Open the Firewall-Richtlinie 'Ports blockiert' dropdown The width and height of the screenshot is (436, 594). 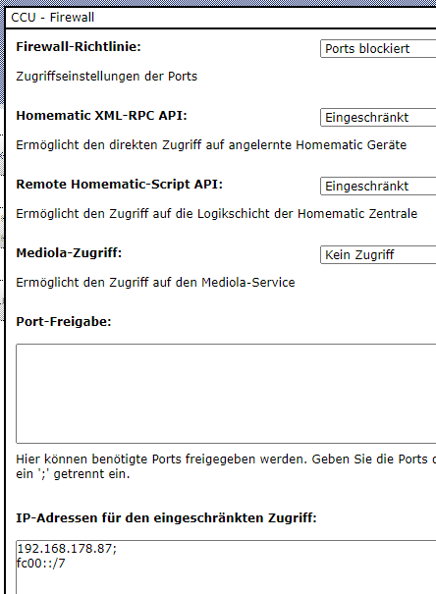click(378, 49)
